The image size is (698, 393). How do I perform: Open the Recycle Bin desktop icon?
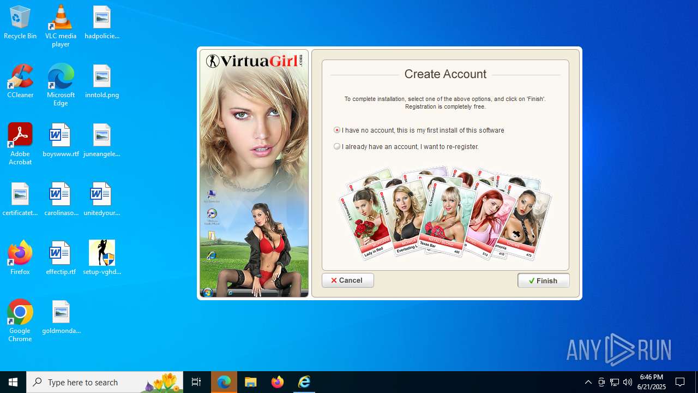point(20,23)
